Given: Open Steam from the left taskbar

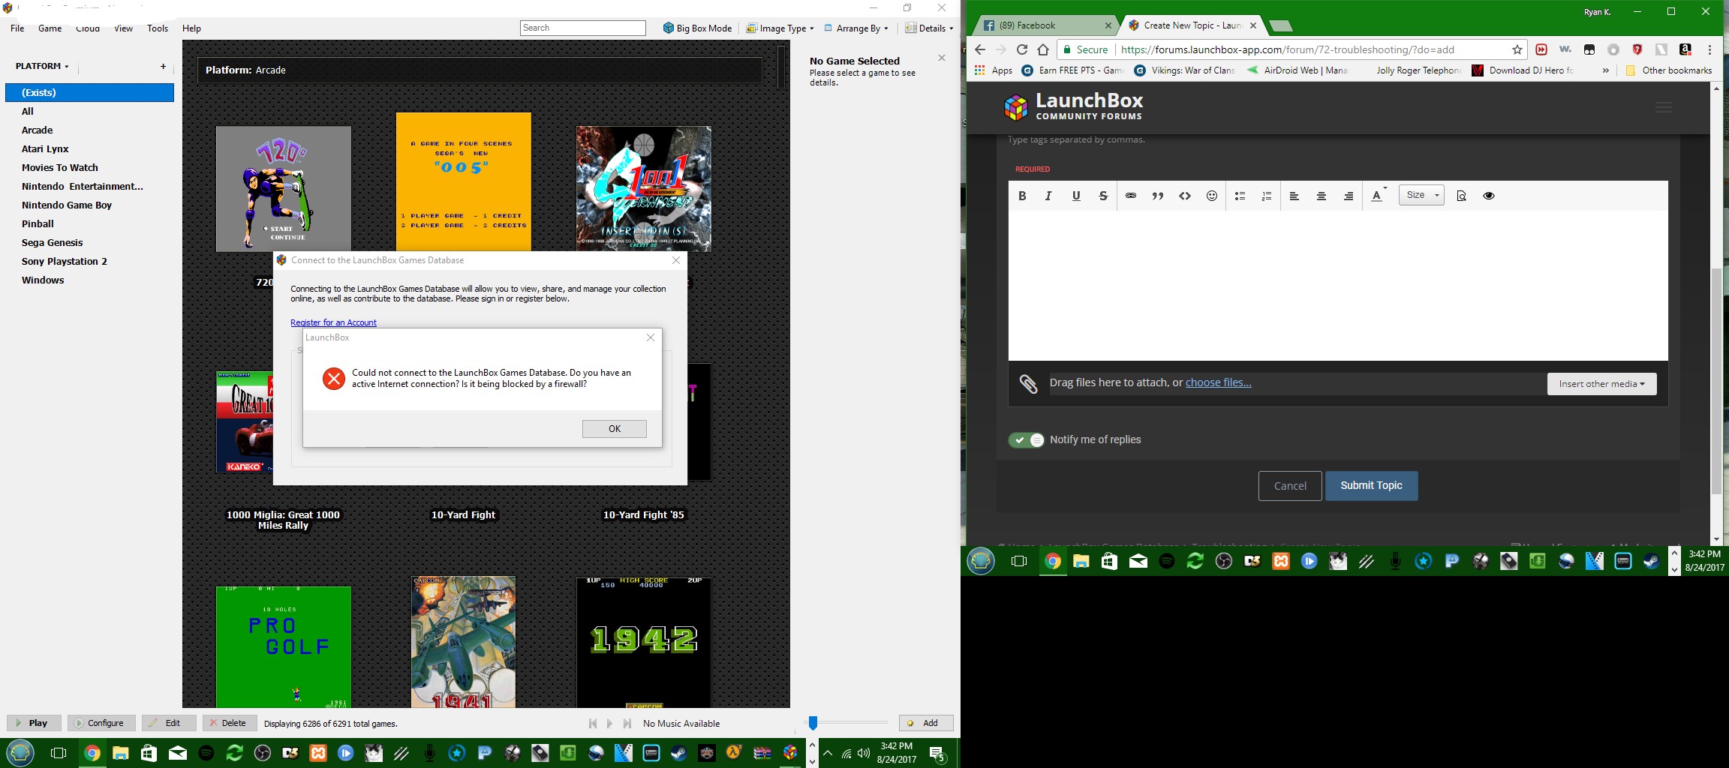Looking at the screenshot, I should (678, 753).
